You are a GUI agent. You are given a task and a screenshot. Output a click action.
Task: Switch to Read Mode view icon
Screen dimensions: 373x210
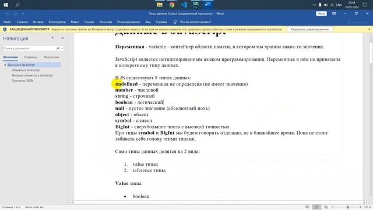[307, 208]
